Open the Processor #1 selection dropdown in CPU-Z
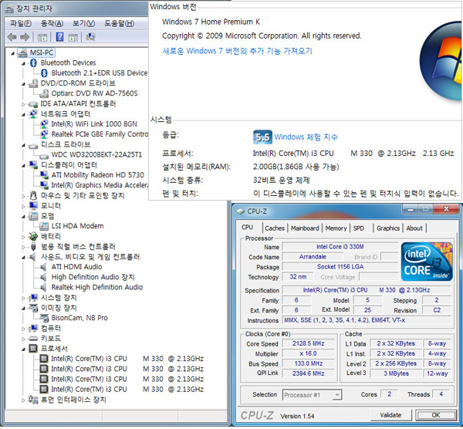The width and height of the screenshot is (463, 429). click(337, 395)
